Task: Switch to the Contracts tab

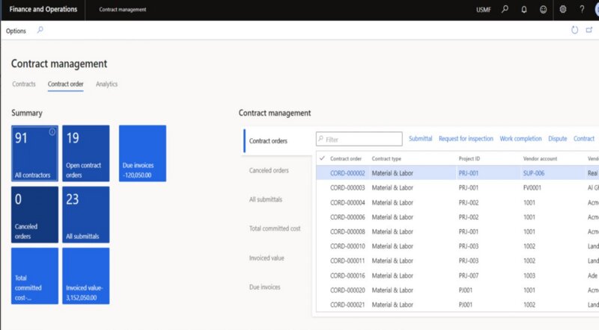Action: click(24, 84)
